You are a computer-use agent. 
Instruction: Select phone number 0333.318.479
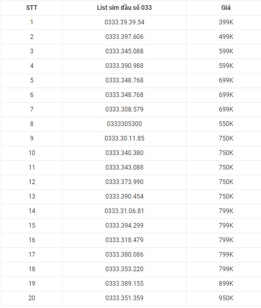click(x=124, y=240)
